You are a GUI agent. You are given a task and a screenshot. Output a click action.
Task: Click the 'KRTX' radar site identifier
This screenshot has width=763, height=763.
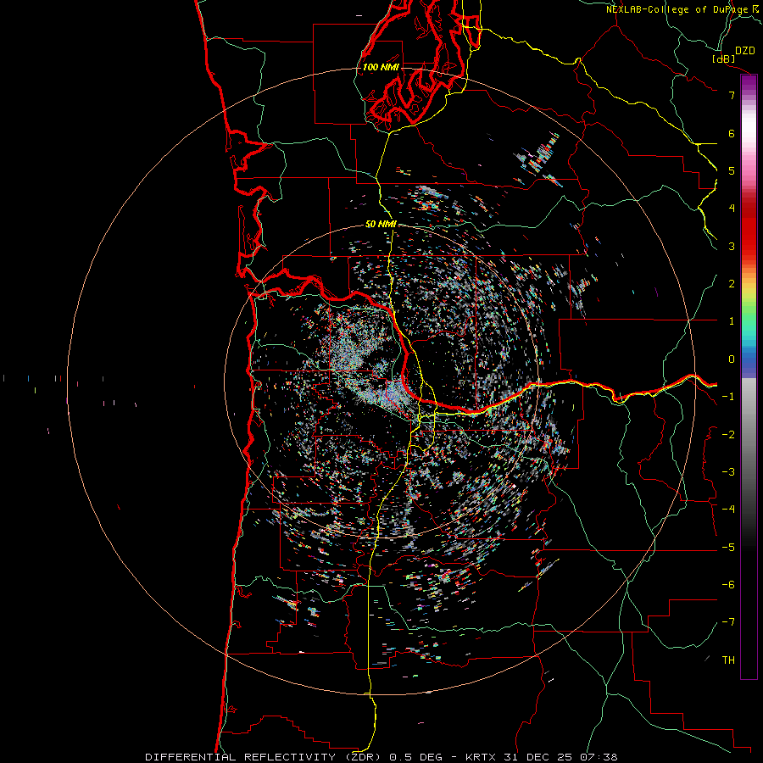(481, 757)
